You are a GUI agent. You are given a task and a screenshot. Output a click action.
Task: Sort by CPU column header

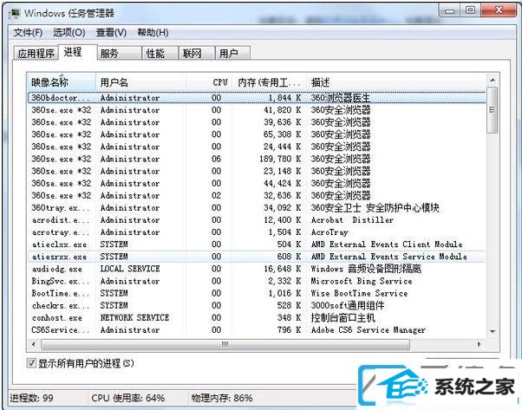coord(209,82)
